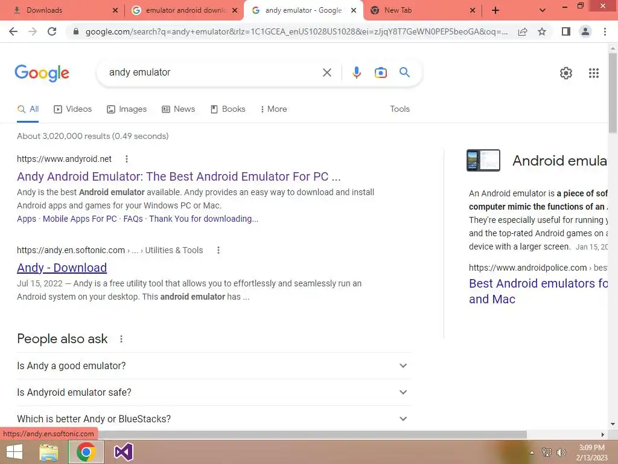Close the New Tab tab
The image size is (618, 464).
click(x=473, y=10)
